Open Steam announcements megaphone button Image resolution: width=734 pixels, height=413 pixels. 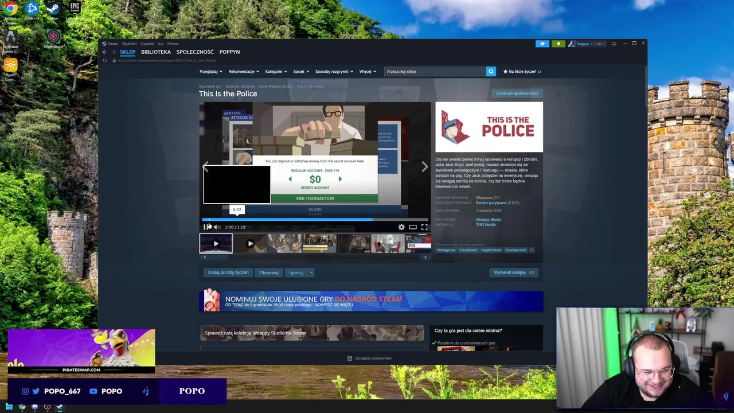click(x=542, y=44)
